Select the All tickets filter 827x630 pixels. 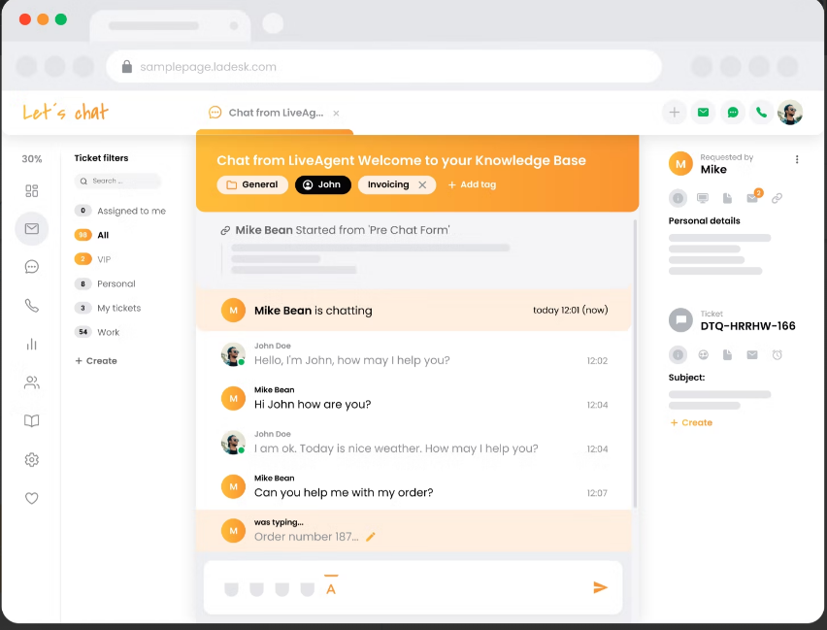coord(107,235)
